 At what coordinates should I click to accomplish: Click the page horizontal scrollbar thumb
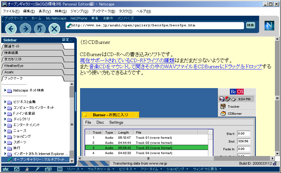pyautogui.click(x=148, y=158)
